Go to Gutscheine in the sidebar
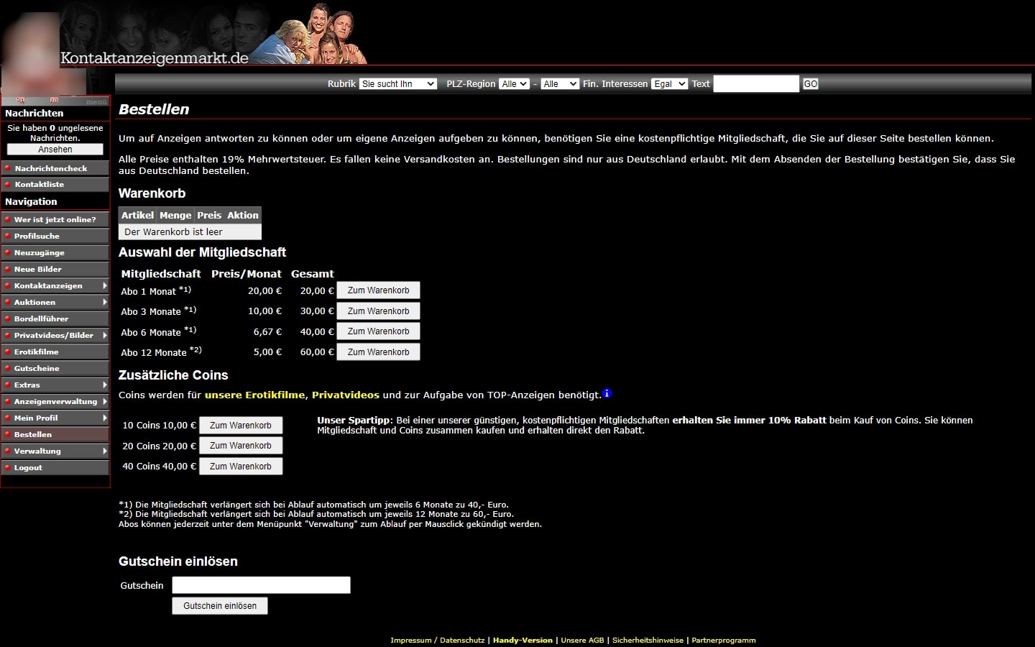1035x647 pixels. click(x=37, y=368)
